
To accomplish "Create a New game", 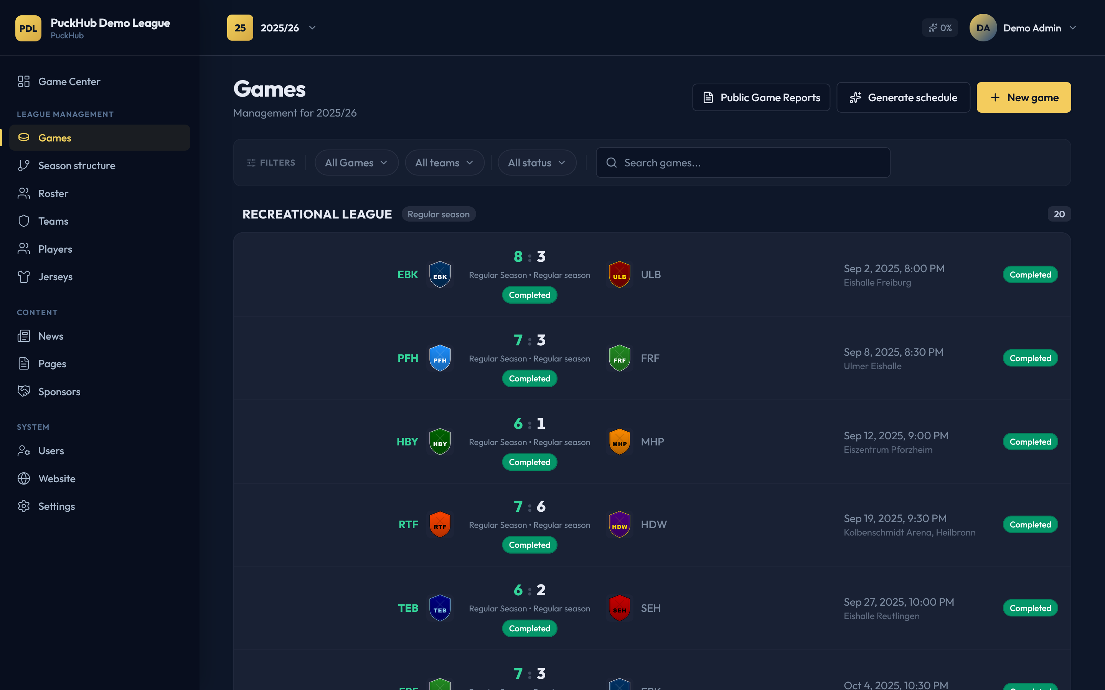I will click(x=1024, y=97).
